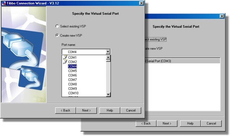Image resolution: width=230 pixels, height=136 pixels.
Task: Select 'existing VSP' option in the rear window
Action: point(155,39)
